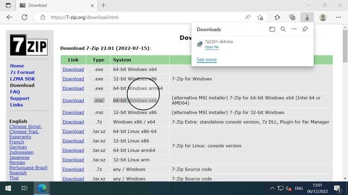
Task: Switch language to Portuguese Brazil
Action: [x=28, y=168]
